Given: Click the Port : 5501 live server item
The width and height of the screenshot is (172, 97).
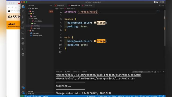Looking at the screenshot, I should pos(145,96).
